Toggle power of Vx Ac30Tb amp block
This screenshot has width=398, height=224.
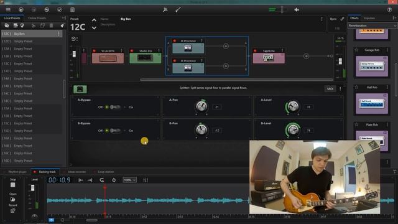pyautogui.click(x=94, y=51)
